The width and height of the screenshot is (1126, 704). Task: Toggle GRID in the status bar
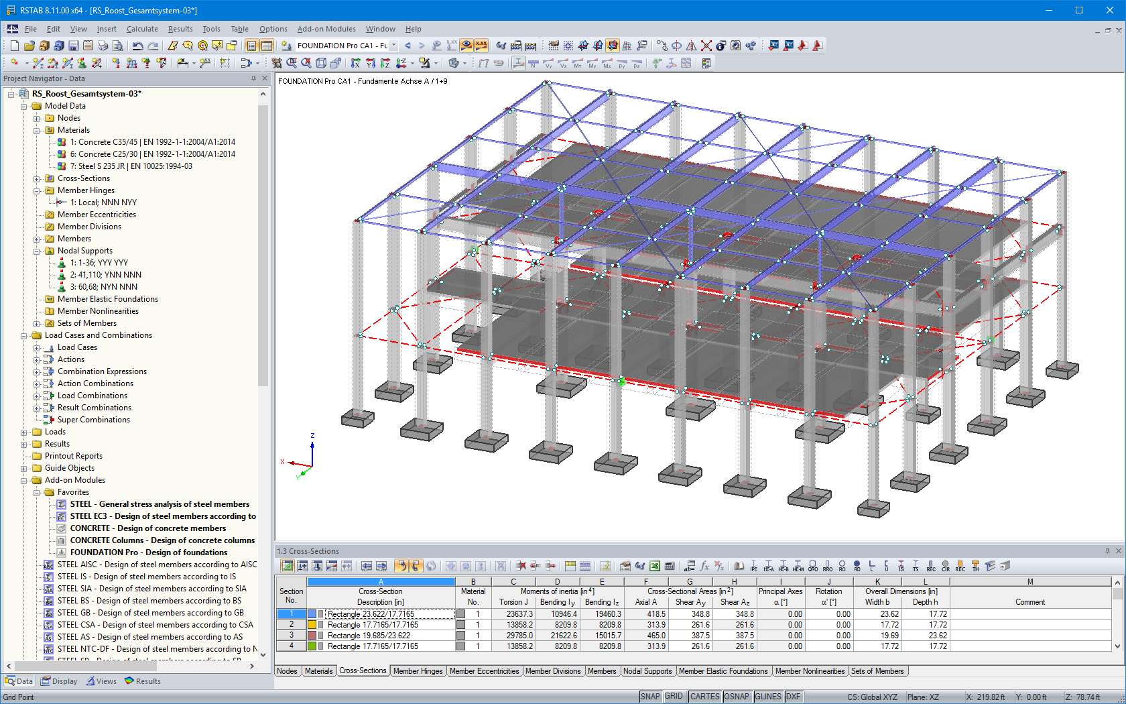click(x=674, y=697)
